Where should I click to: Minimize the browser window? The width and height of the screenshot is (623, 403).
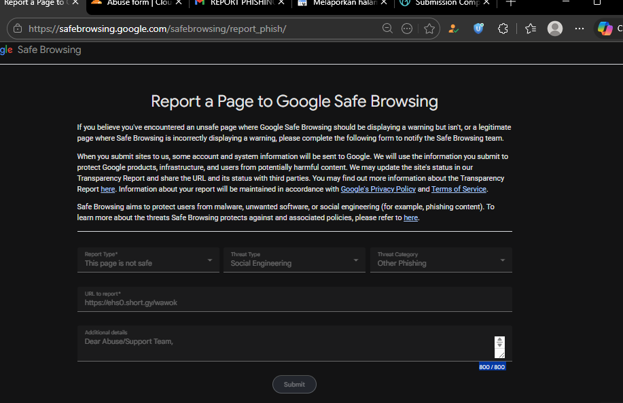(566, 3)
